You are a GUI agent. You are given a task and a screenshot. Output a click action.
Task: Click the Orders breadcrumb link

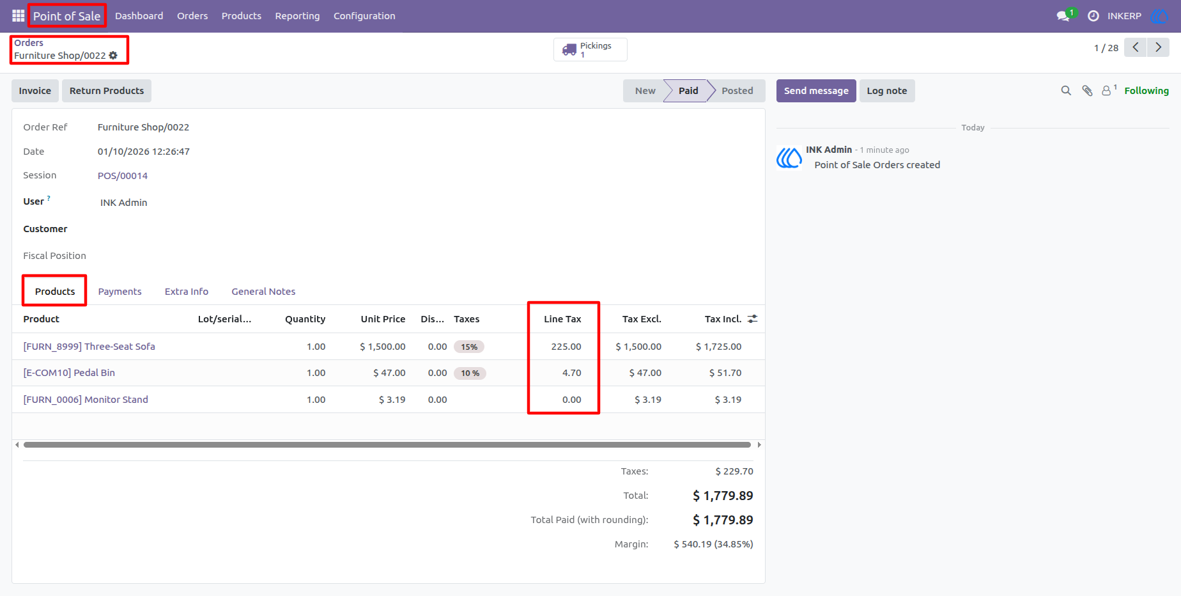(x=29, y=43)
